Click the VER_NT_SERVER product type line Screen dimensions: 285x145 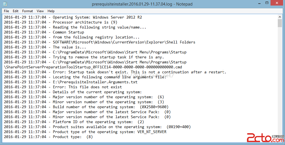[85, 132]
